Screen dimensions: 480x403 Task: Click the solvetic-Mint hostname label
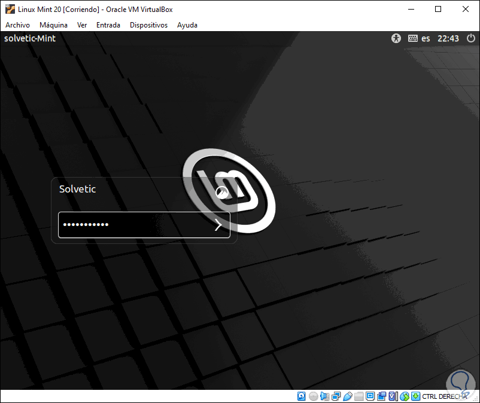click(x=30, y=38)
